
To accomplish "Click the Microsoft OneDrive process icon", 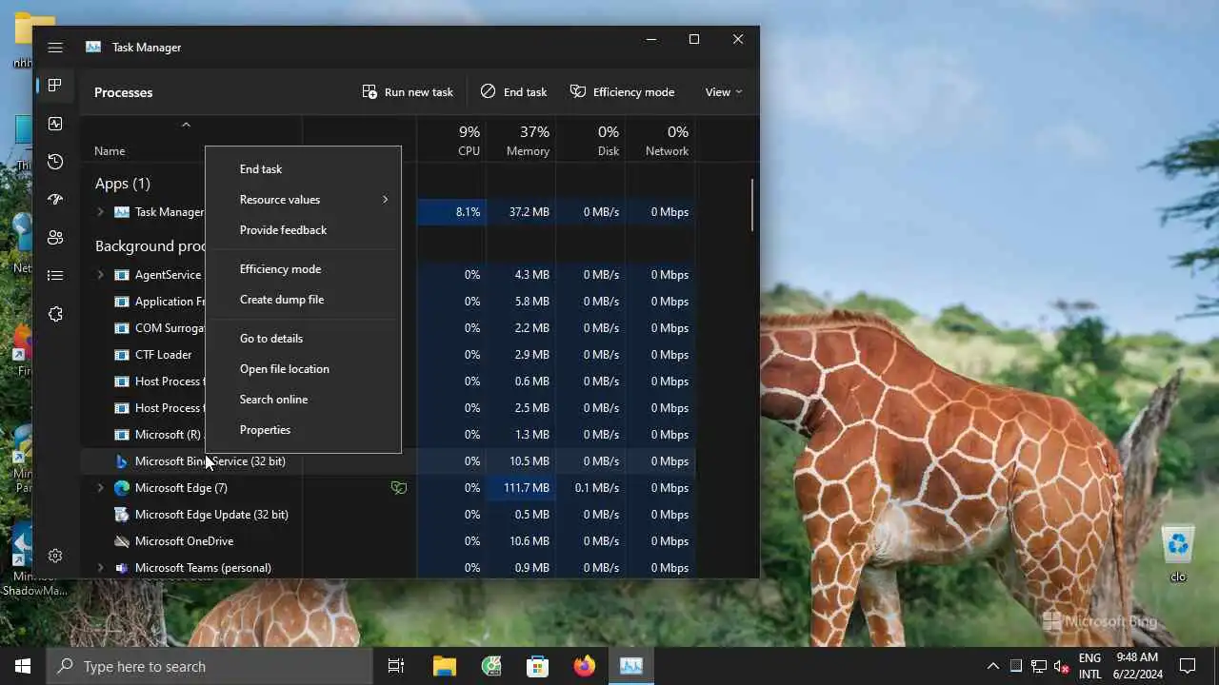I will pos(121,541).
